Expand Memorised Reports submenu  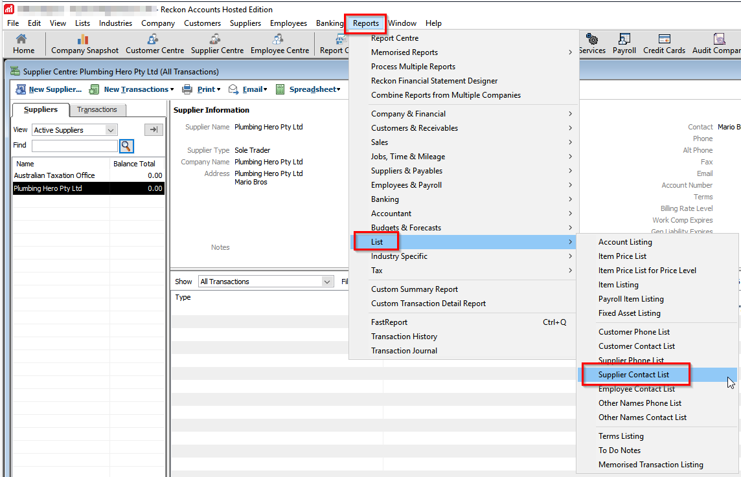tap(464, 52)
